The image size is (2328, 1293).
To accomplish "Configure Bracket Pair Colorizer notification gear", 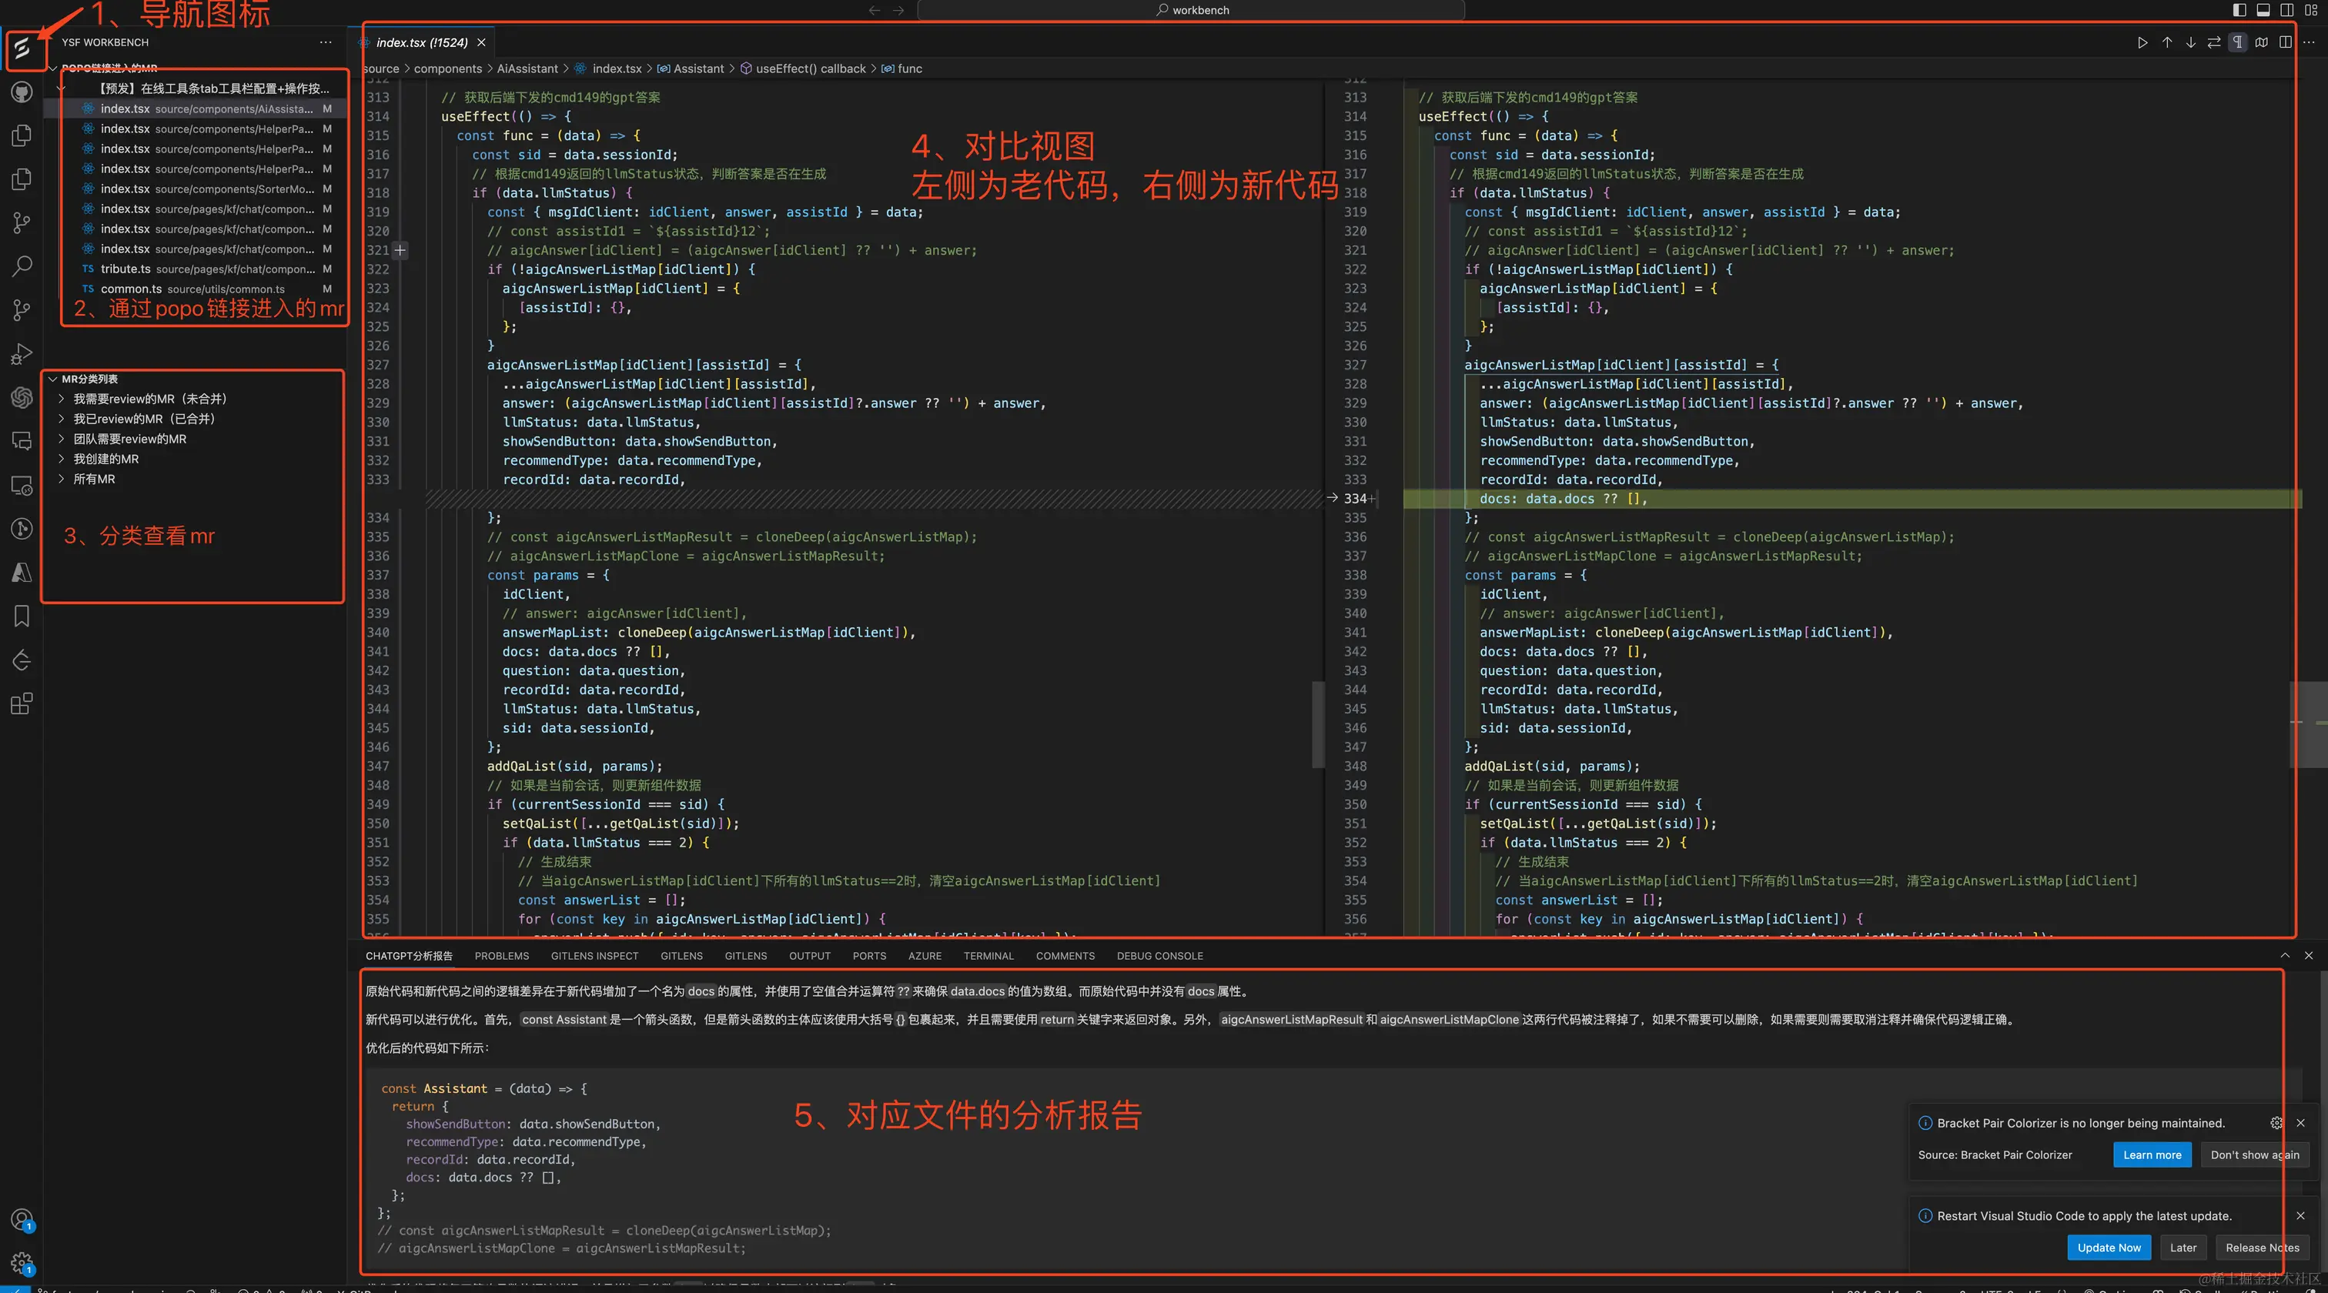I will (2276, 1123).
